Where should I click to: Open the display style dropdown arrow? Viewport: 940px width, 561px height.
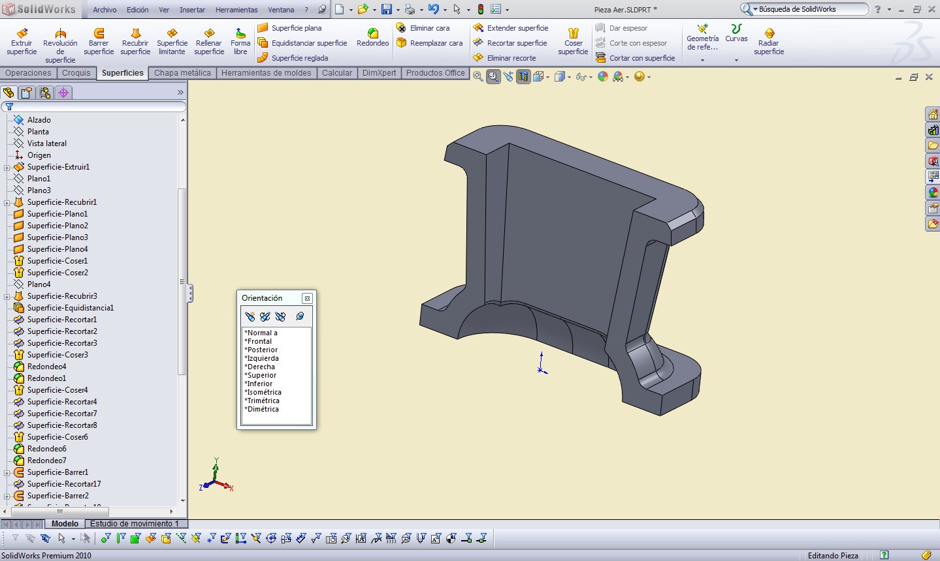pyautogui.click(x=570, y=77)
